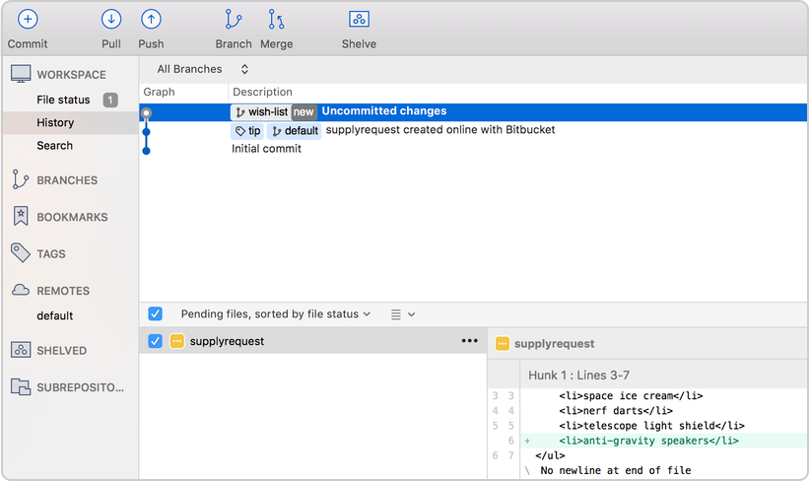
Task: Click the Shelve toolbar icon
Action: click(x=359, y=20)
